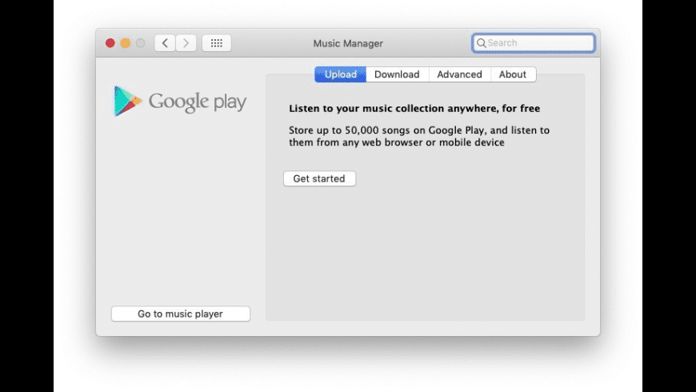
Task: Click the forward navigation arrow
Action: pos(186,43)
